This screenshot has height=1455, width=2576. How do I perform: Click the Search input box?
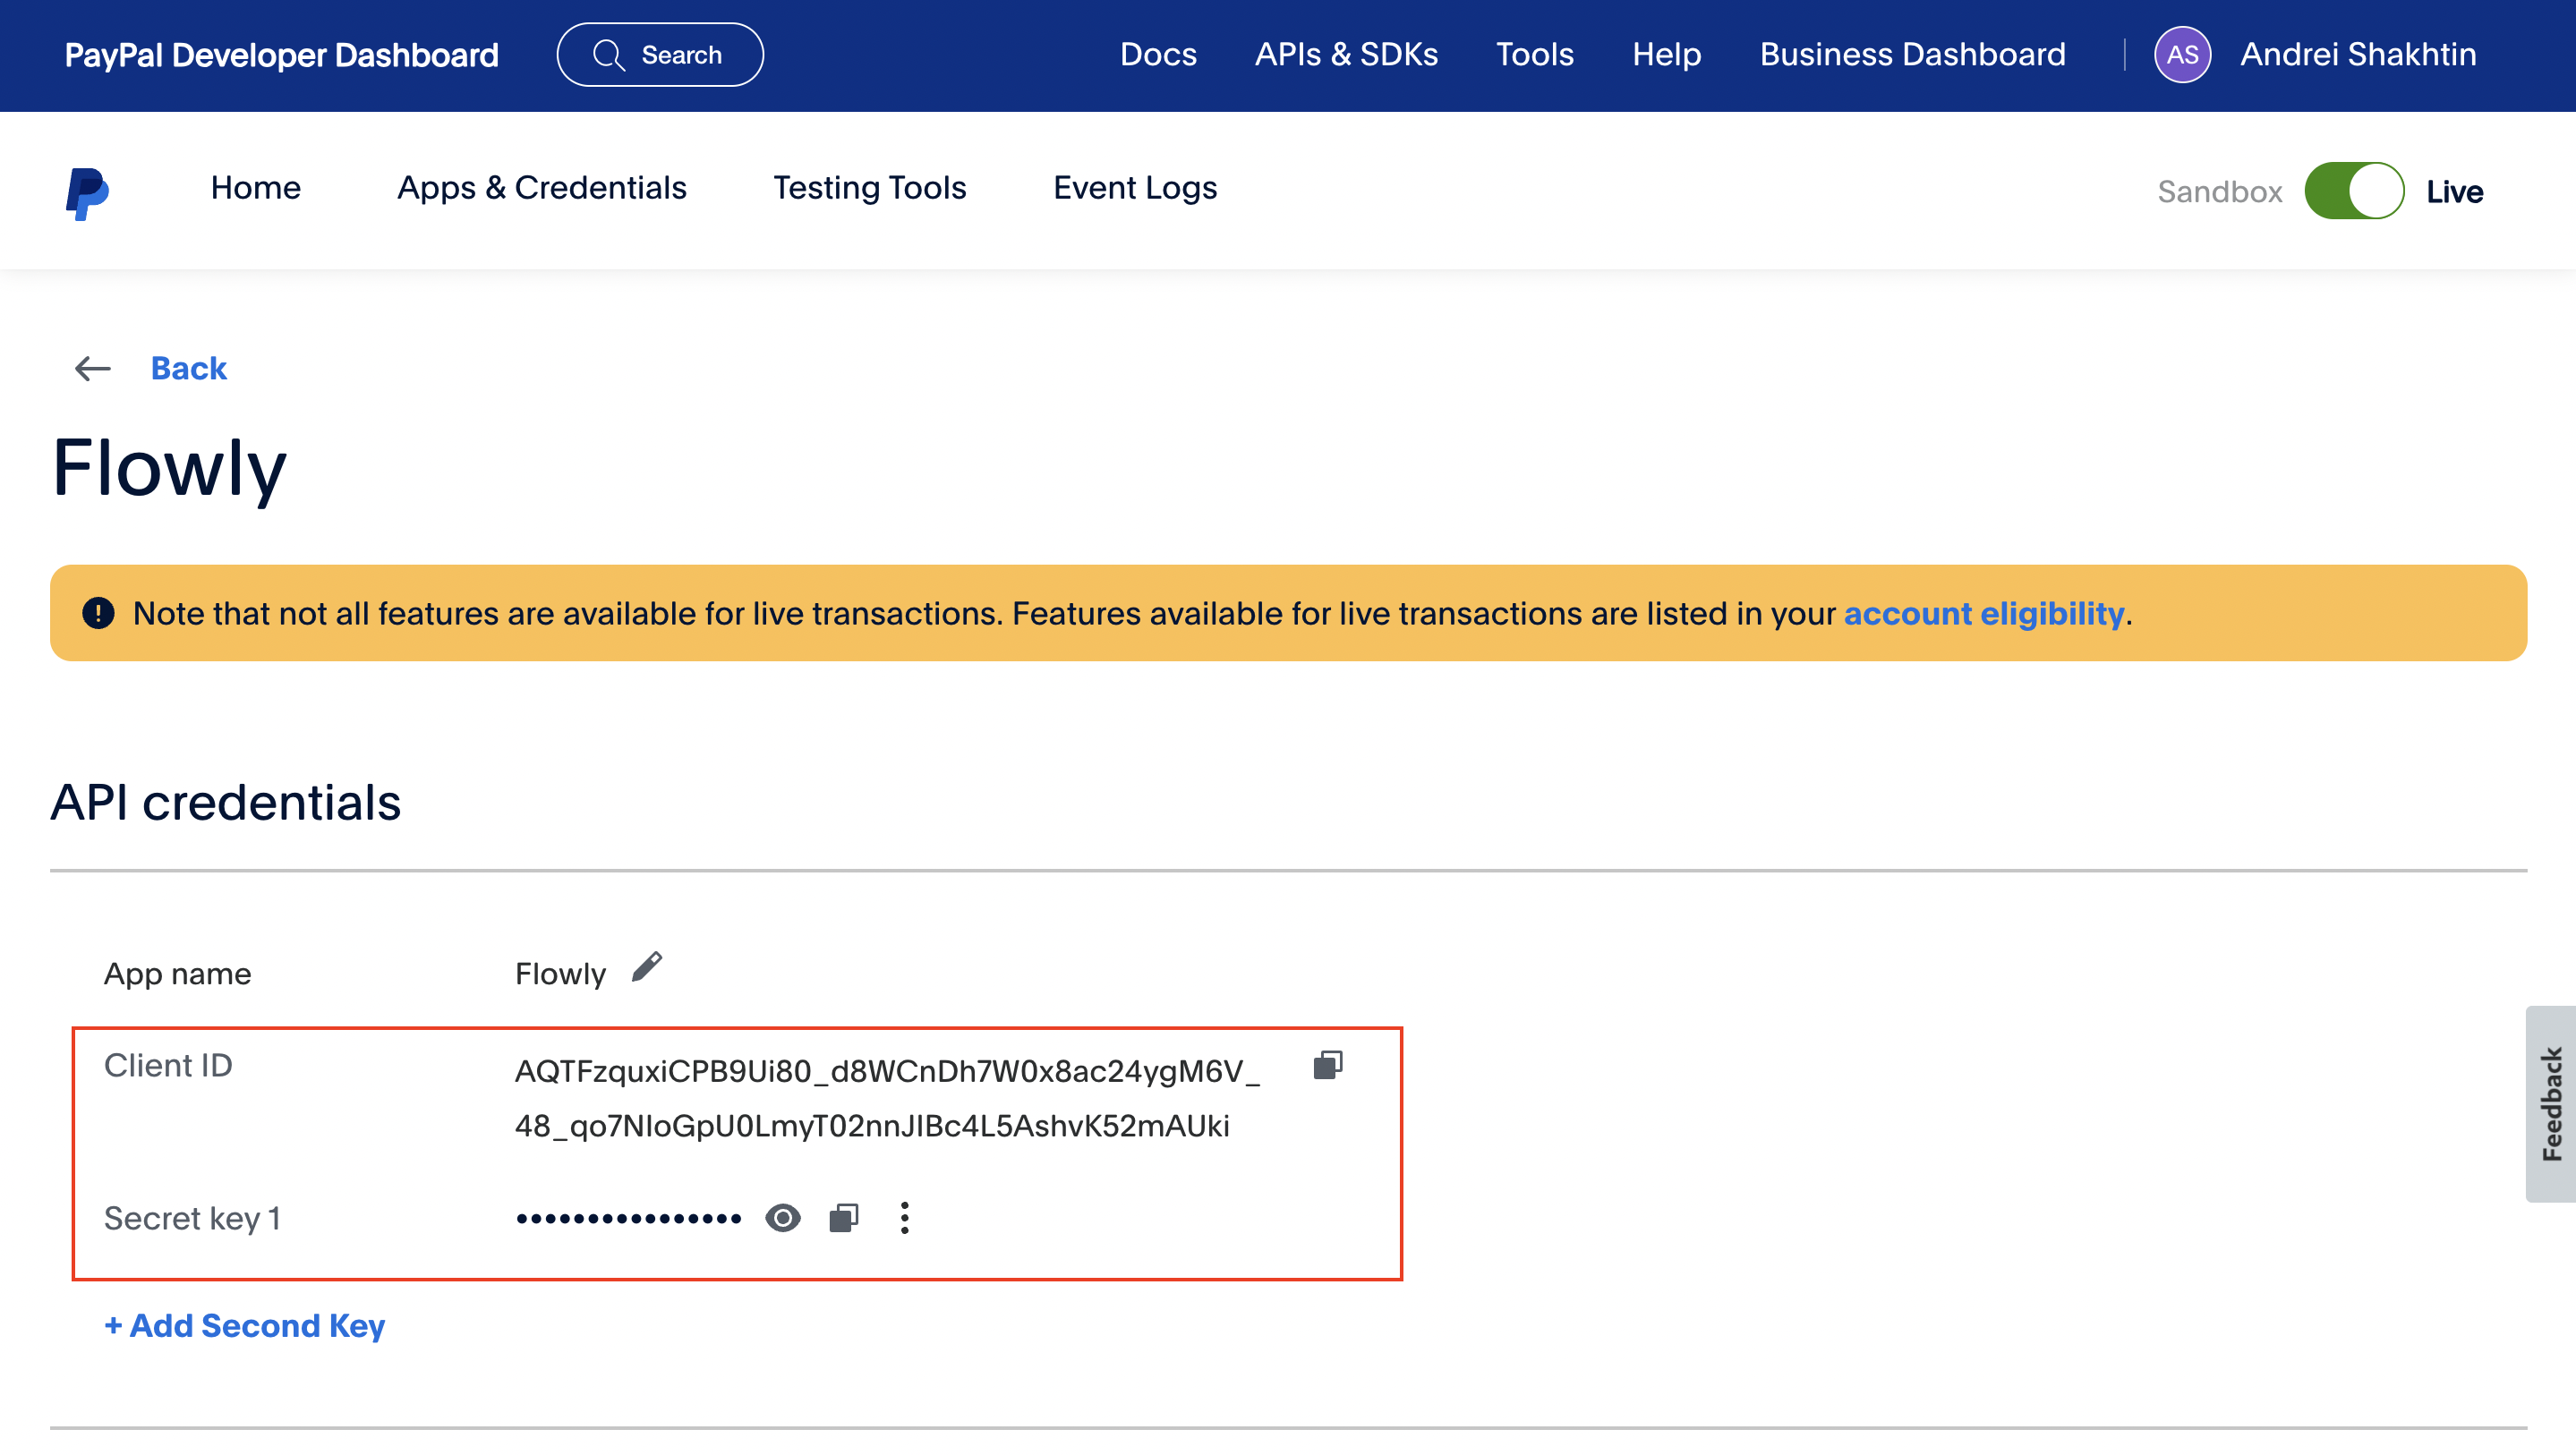pos(680,55)
